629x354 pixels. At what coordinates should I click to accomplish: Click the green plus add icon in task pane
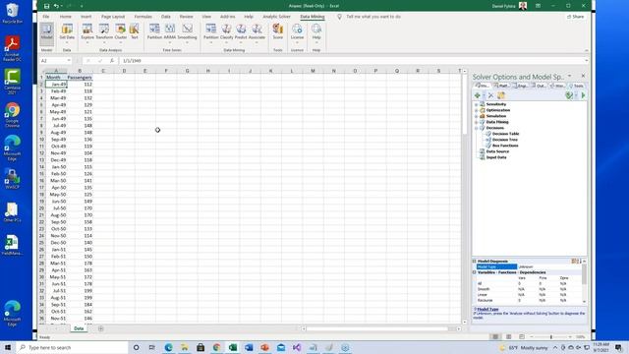477,95
